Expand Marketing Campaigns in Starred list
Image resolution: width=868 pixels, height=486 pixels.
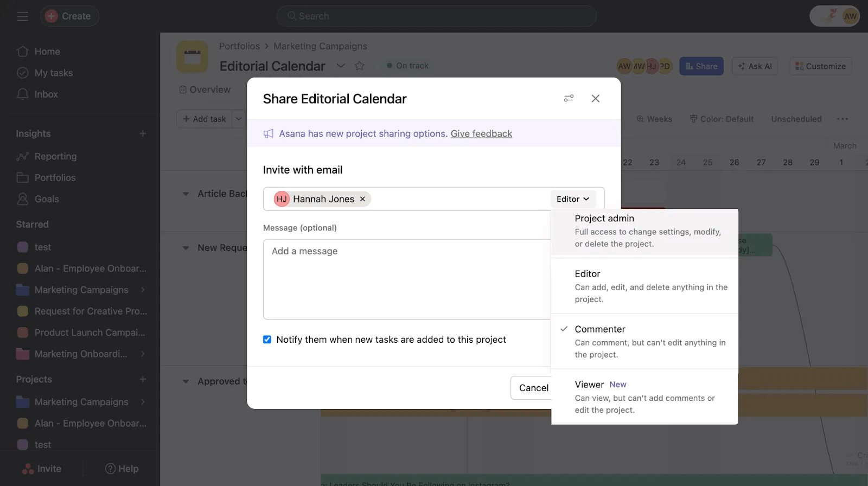143,290
